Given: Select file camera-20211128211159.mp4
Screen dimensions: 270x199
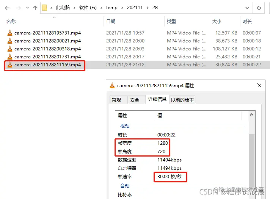Looking at the screenshot, I should (47, 65).
